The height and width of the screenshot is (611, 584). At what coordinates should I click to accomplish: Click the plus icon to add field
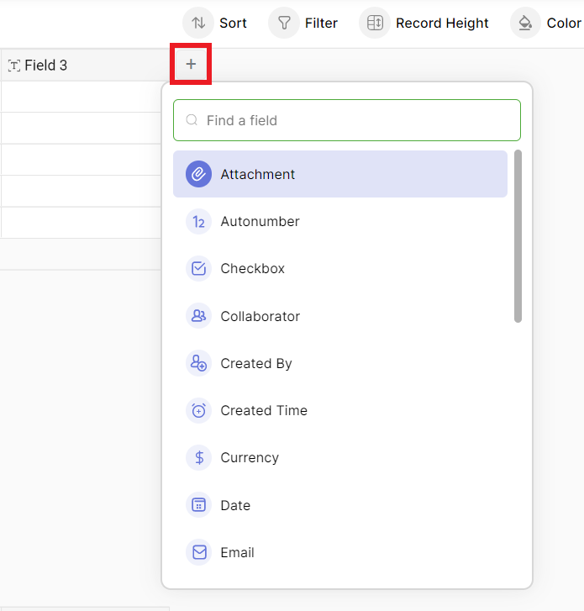coord(191,65)
